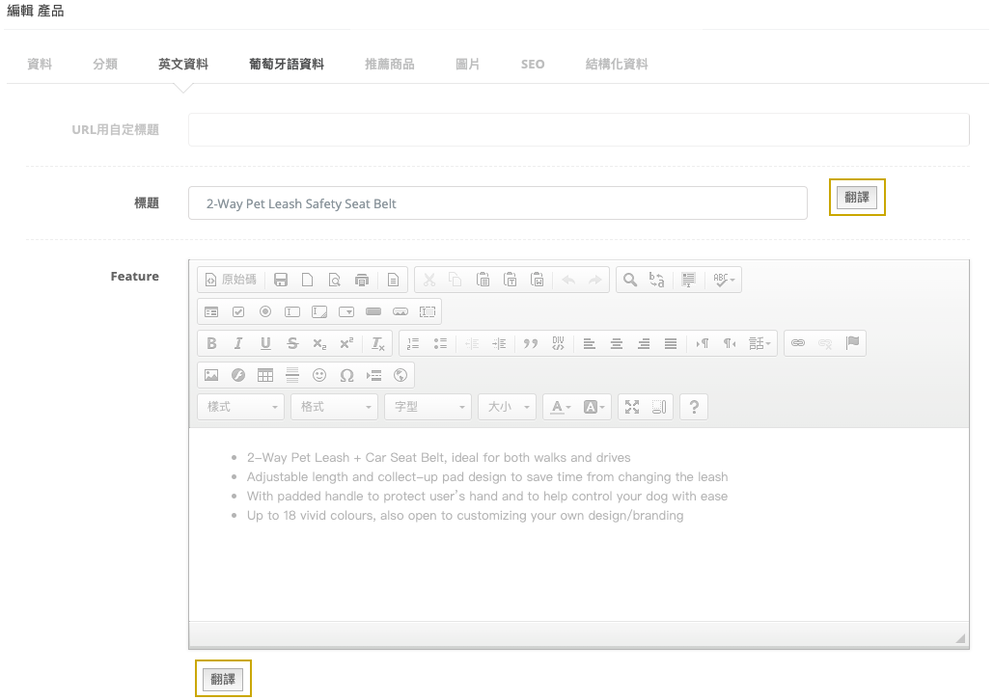
Task: Insert a bulleted list
Action: [x=441, y=343]
